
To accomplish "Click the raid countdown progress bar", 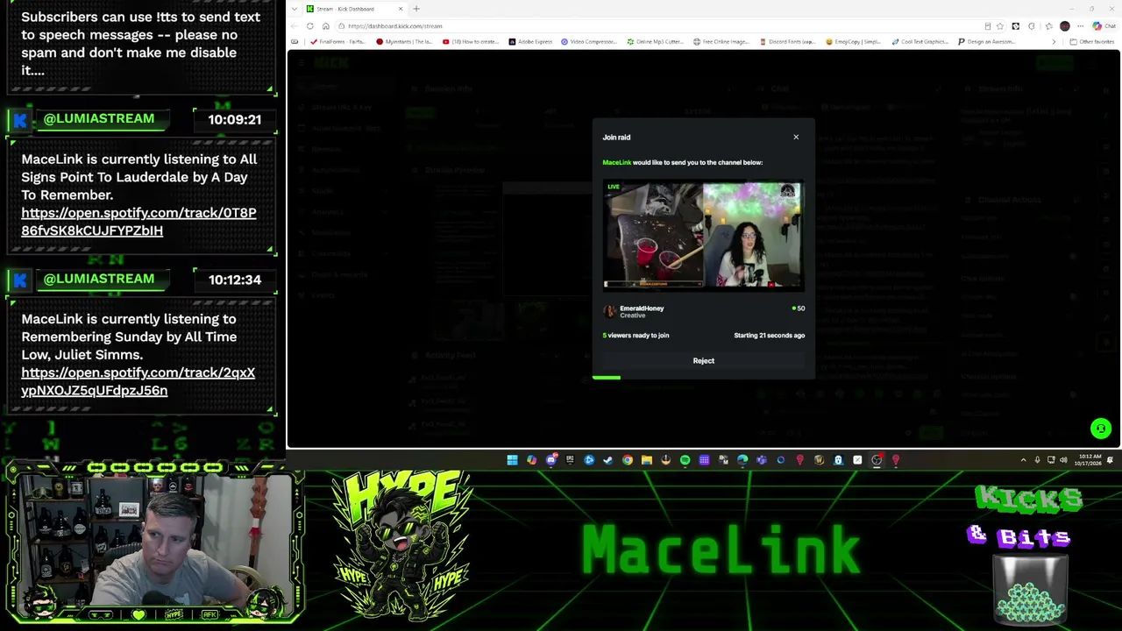I will (703, 378).
